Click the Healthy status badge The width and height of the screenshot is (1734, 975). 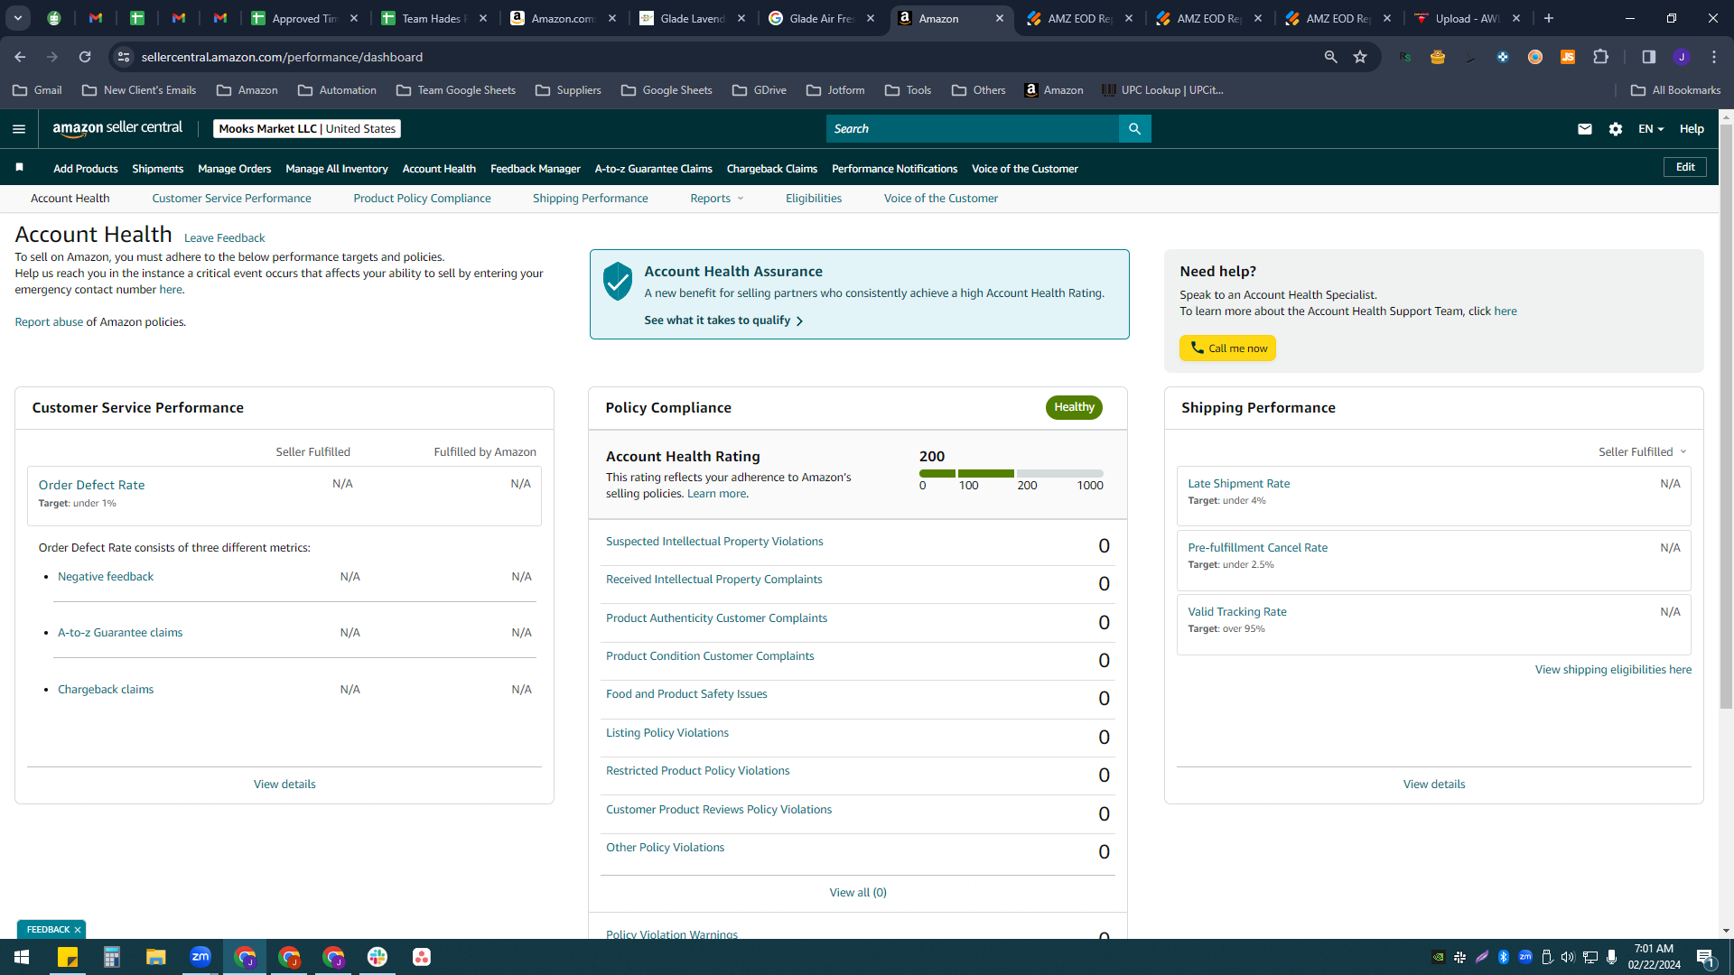[1074, 407]
